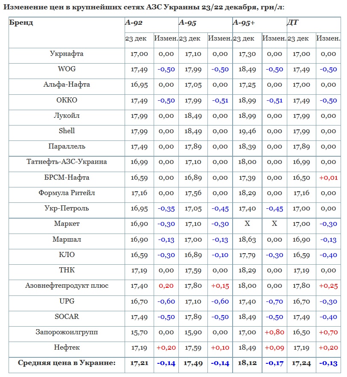Click the SOCAR brand name
This screenshot has width=347, height=377.
point(67,316)
